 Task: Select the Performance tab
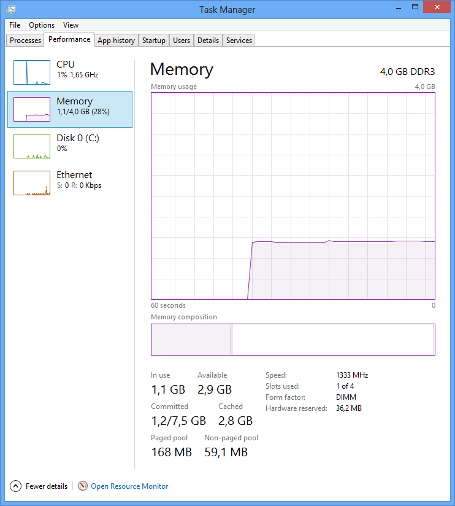click(x=69, y=39)
